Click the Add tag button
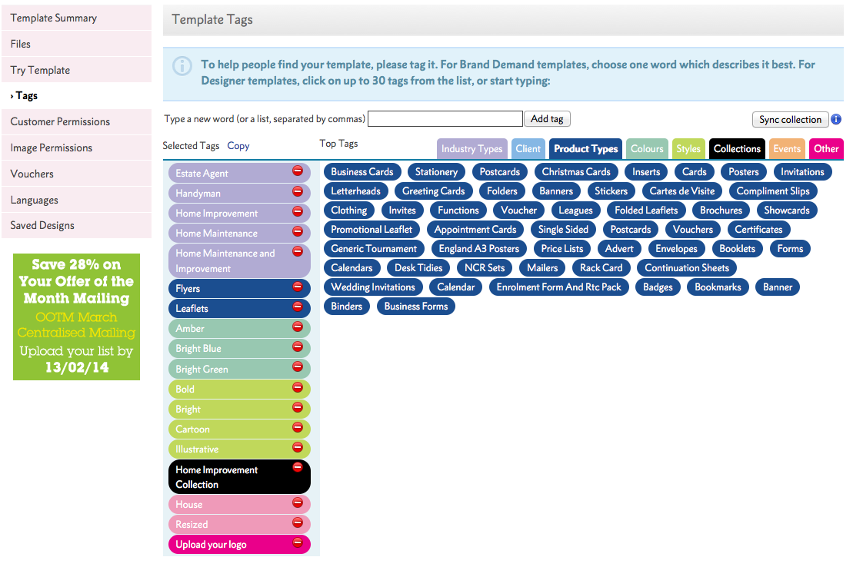 pos(547,118)
